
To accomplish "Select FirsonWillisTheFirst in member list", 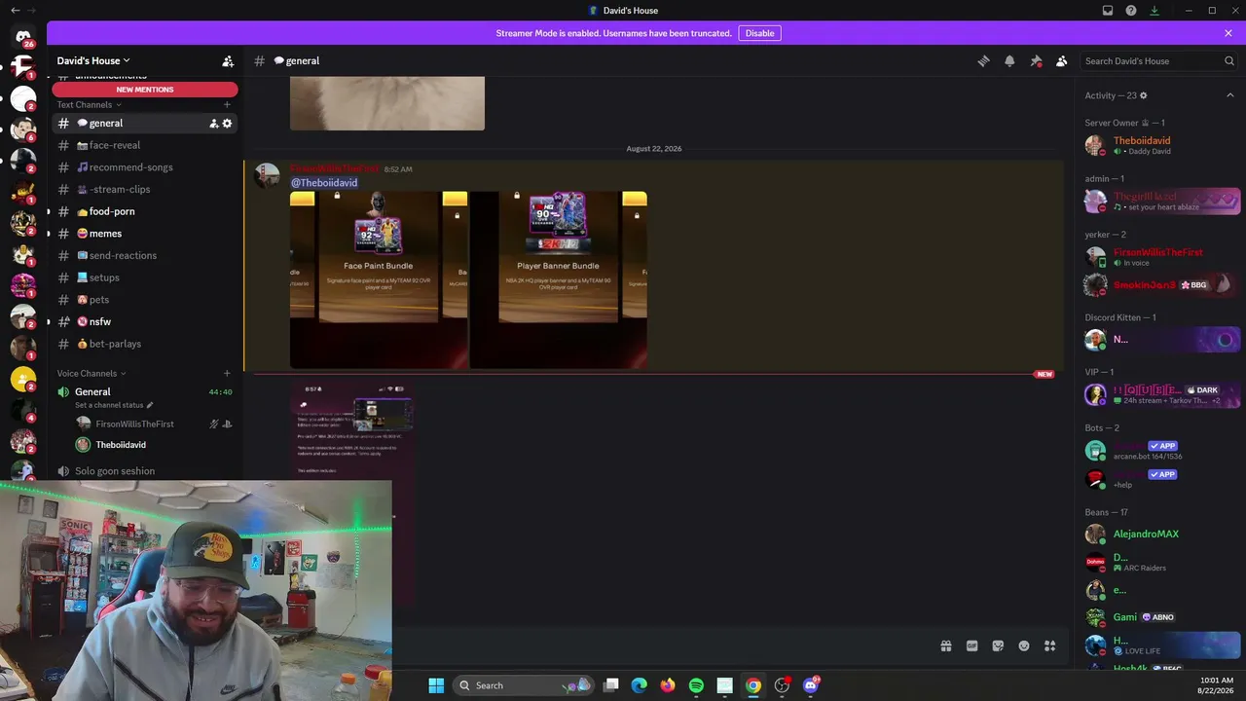I will pos(1162,257).
